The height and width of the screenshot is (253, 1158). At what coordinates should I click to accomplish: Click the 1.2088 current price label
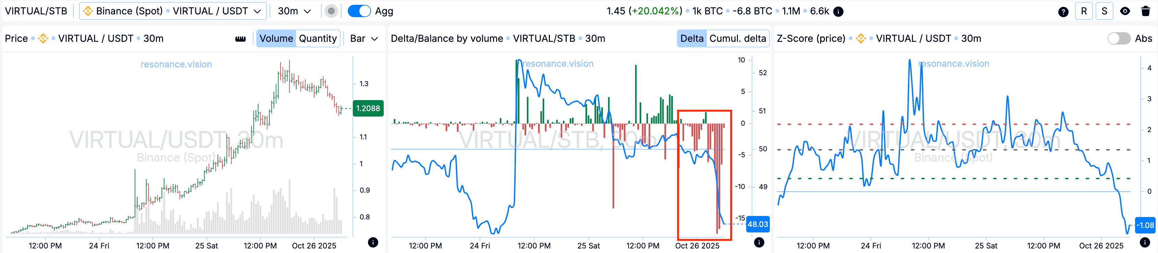[x=368, y=108]
